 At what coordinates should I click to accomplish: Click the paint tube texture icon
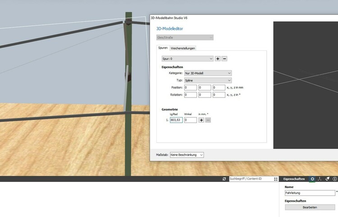pos(327,179)
